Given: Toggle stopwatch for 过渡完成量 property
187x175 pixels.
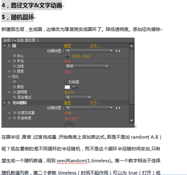Looking at the screenshot, I should (x=14, y=113).
